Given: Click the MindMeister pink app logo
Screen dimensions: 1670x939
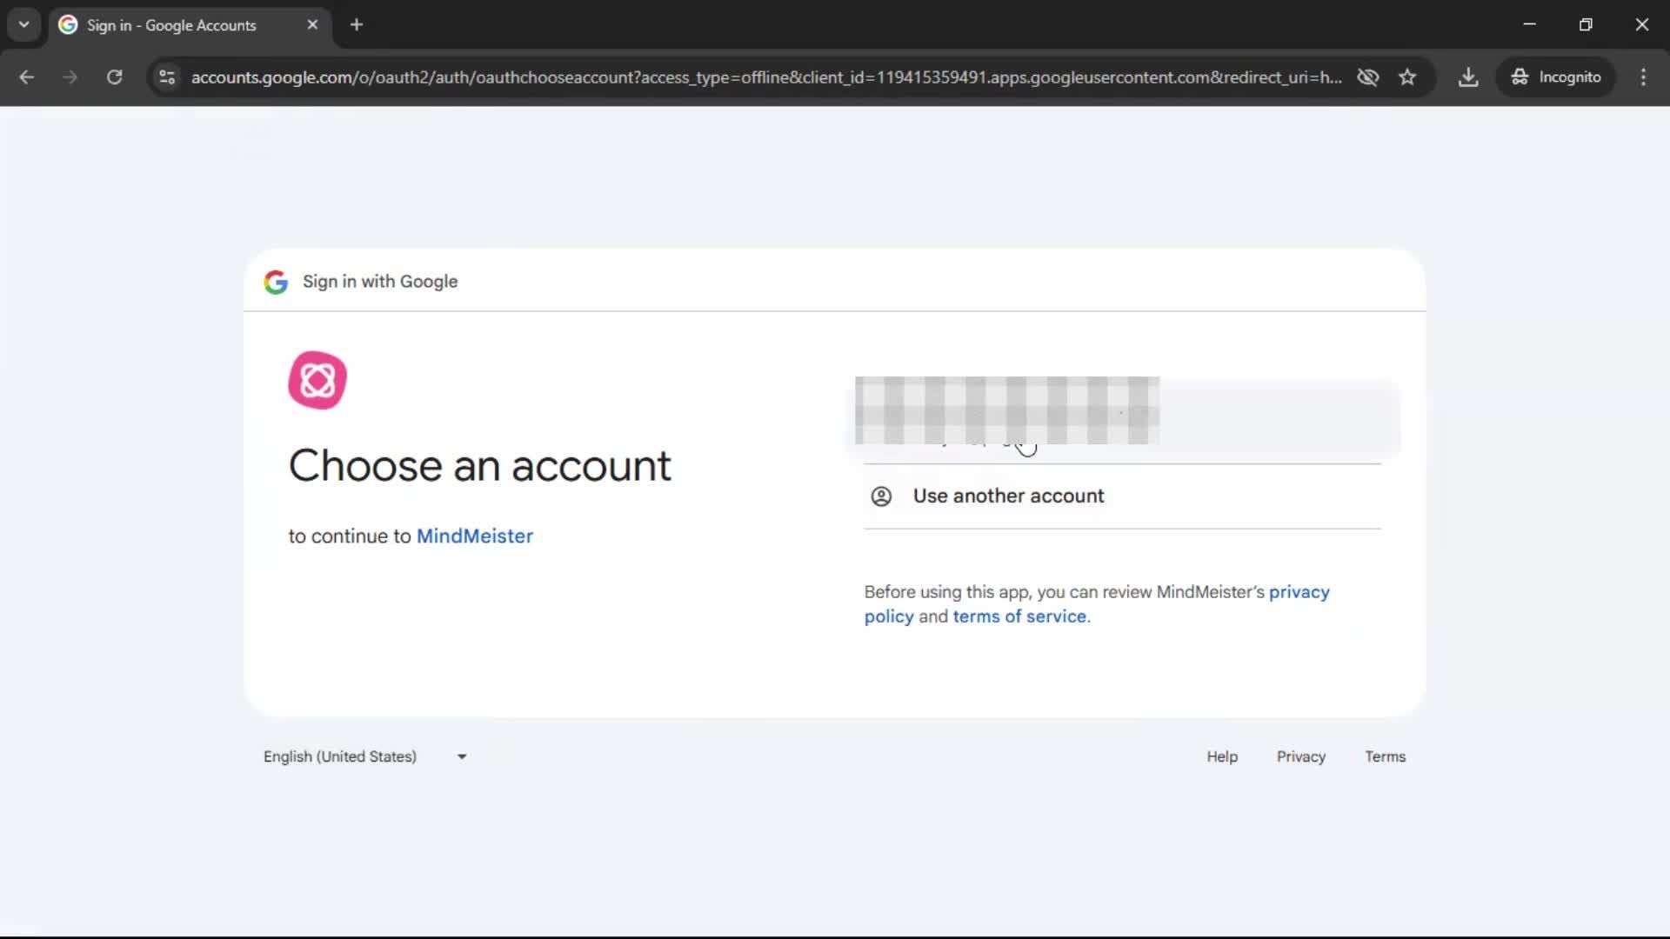Looking at the screenshot, I should pos(317,380).
